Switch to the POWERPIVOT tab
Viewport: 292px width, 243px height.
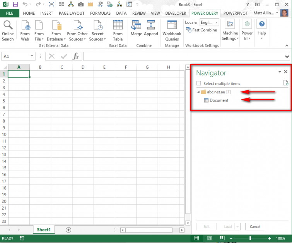tap(236, 13)
